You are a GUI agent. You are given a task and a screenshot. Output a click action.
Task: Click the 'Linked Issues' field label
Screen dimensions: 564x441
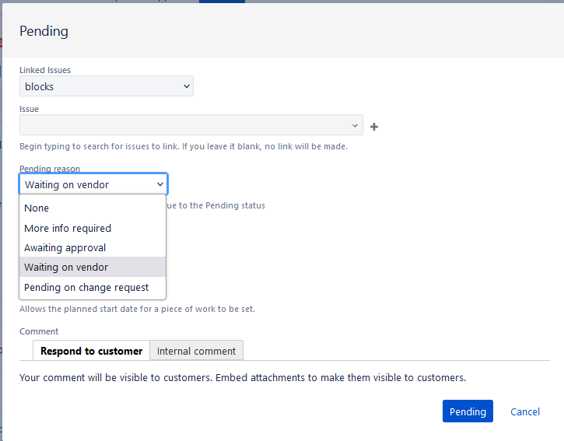tap(45, 70)
